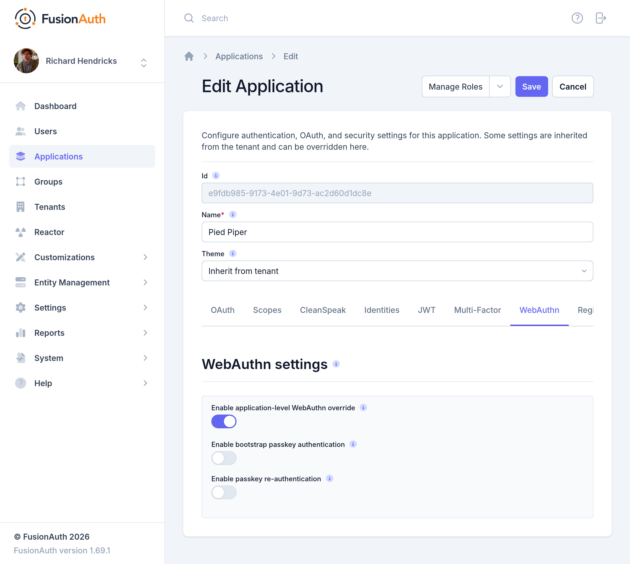Select the JWT tab

pyautogui.click(x=426, y=310)
